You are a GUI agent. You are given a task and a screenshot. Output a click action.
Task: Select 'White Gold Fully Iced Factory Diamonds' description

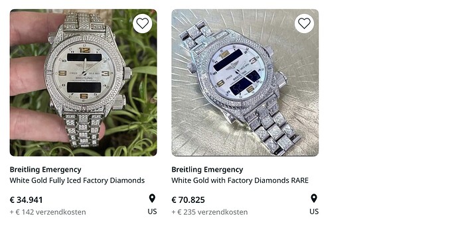click(x=77, y=180)
